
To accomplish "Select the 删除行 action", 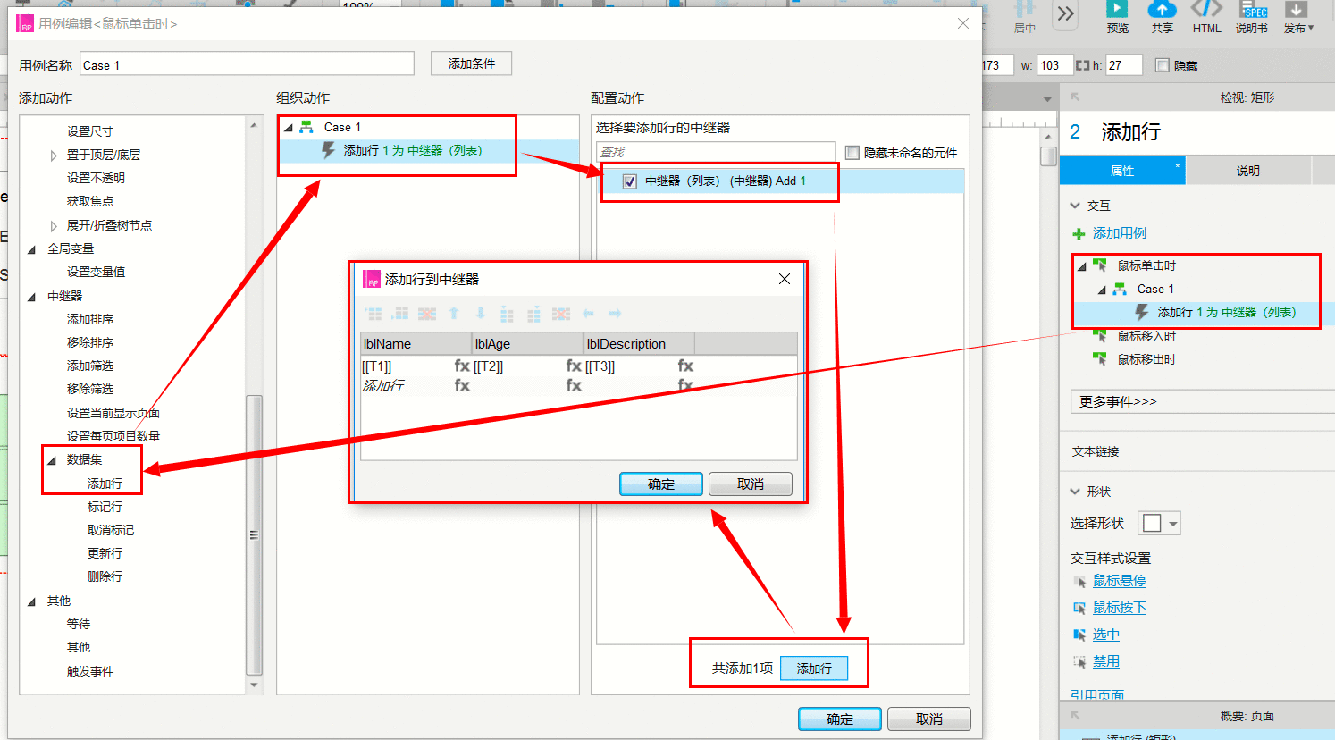I will pos(105,576).
